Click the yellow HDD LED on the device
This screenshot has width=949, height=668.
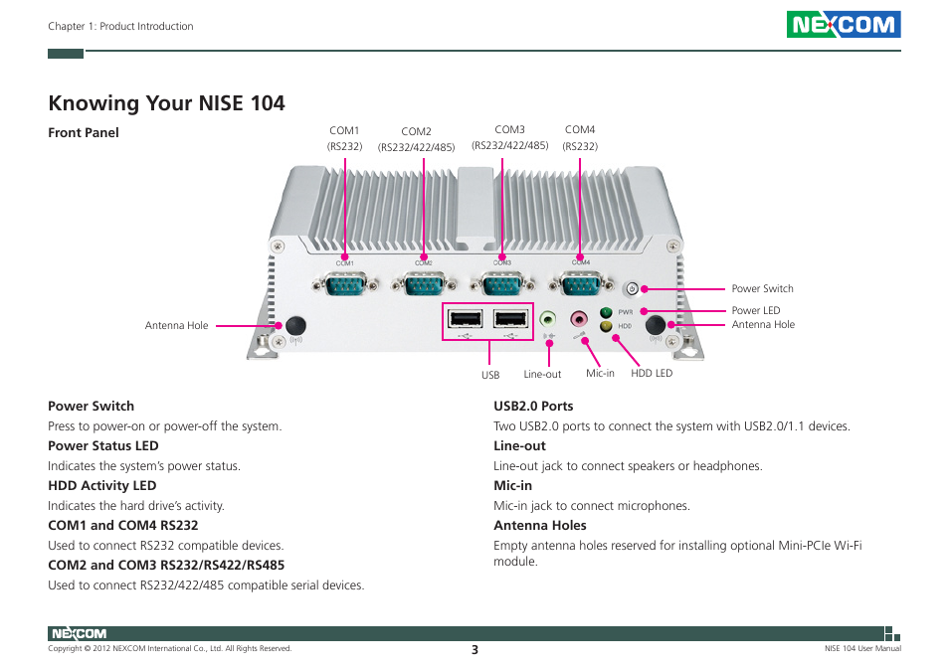click(x=605, y=326)
